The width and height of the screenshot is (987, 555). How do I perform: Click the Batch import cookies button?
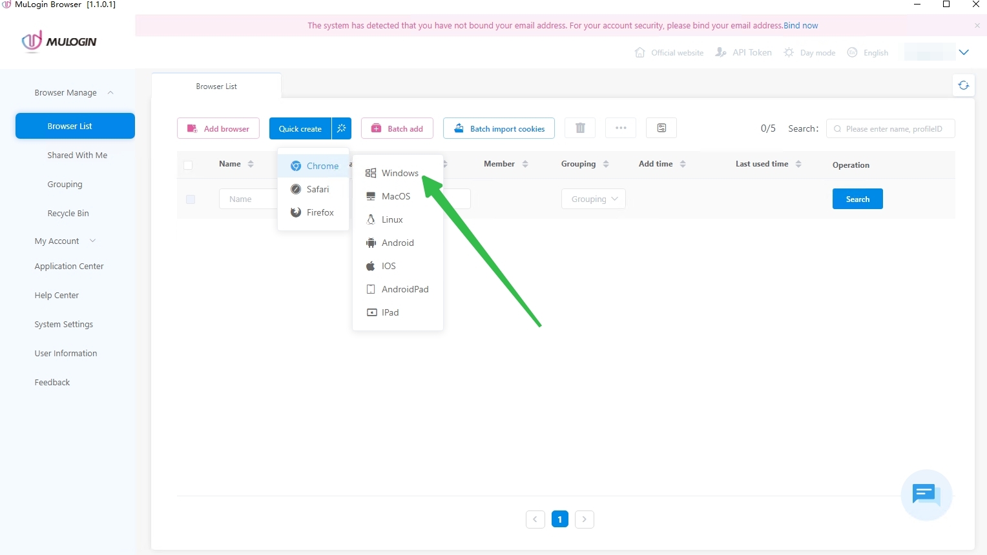[499, 128]
